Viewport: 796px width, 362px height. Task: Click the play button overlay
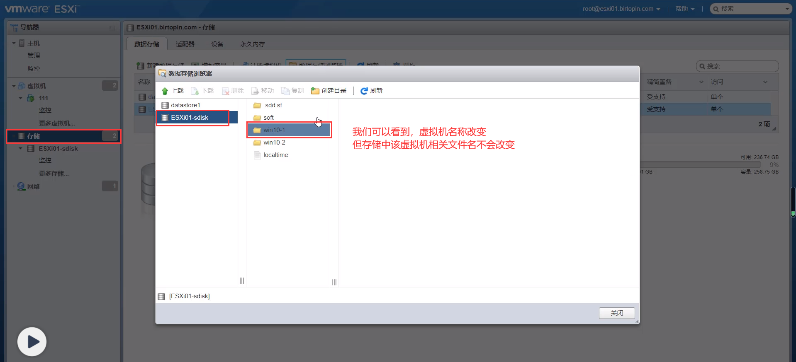tap(32, 342)
